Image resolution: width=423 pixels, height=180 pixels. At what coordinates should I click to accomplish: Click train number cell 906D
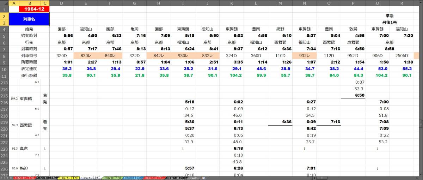pos(377,55)
